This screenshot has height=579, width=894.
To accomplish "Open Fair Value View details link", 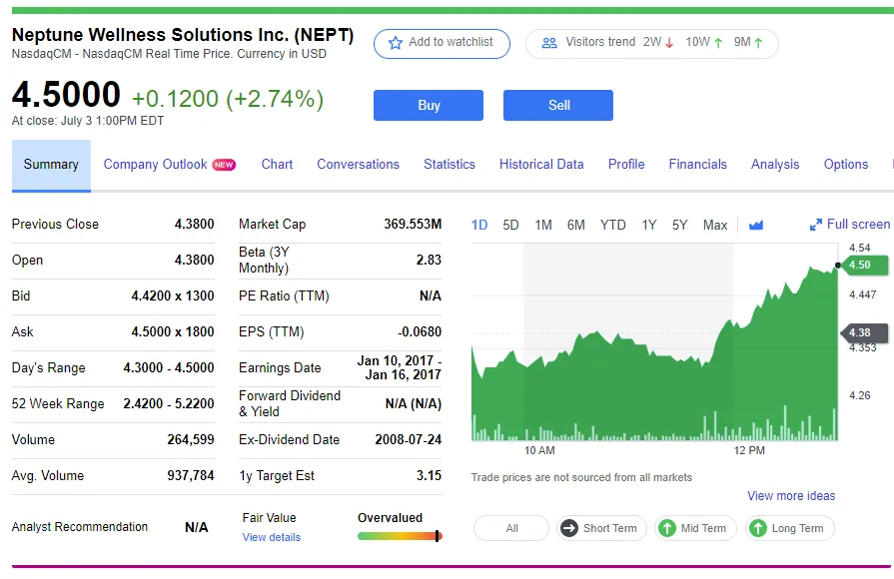I will (x=272, y=537).
